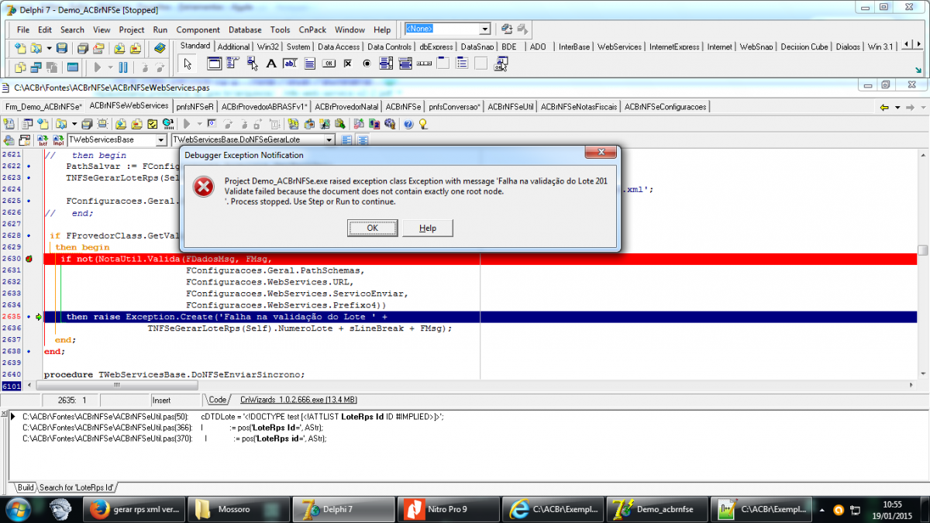Switch to Build messages tab

click(26, 487)
